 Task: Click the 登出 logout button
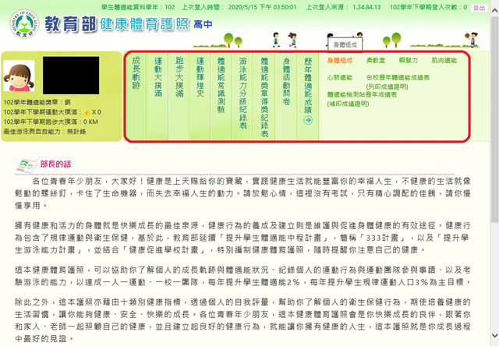point(480,8)
